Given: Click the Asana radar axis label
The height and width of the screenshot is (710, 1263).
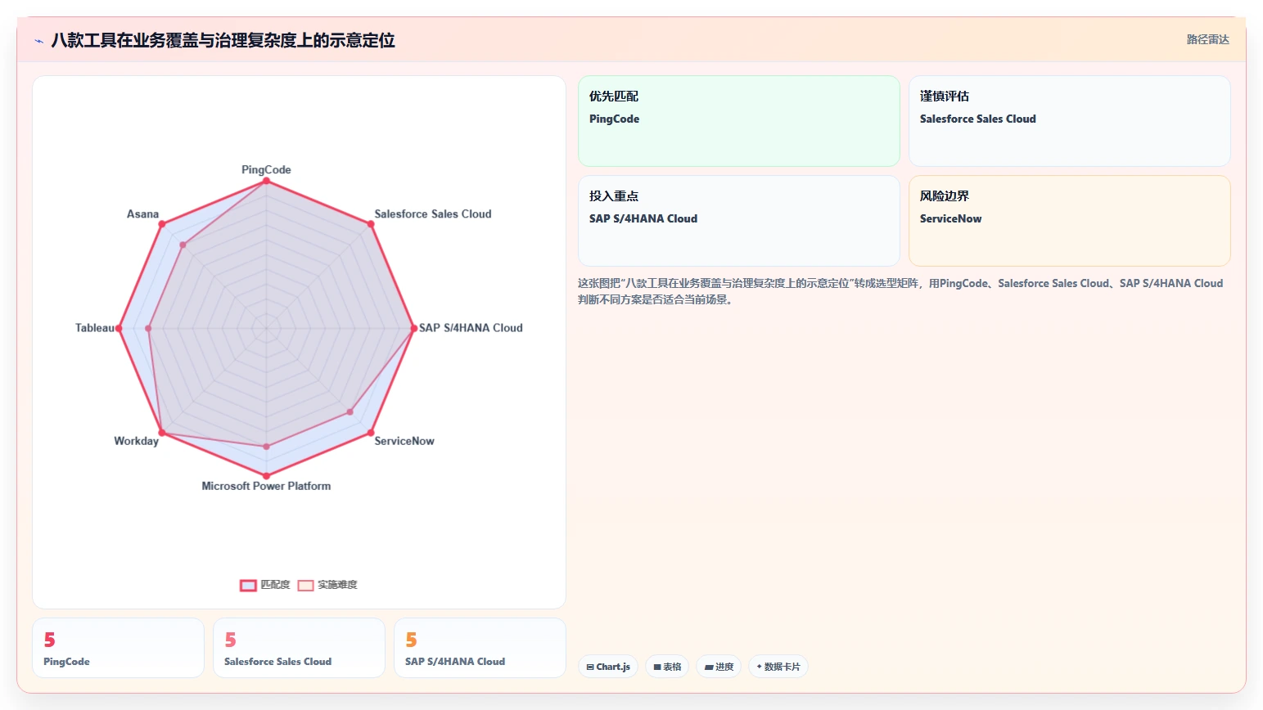Looking at the screenshot, I should (142, 213).
